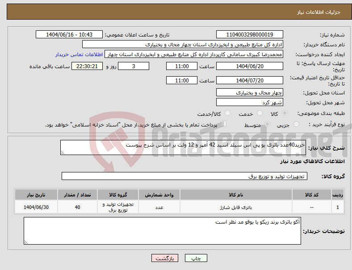Click the response deadline hour 11:00 field
This screenshot has height=270, width=352.
(182, 66)
